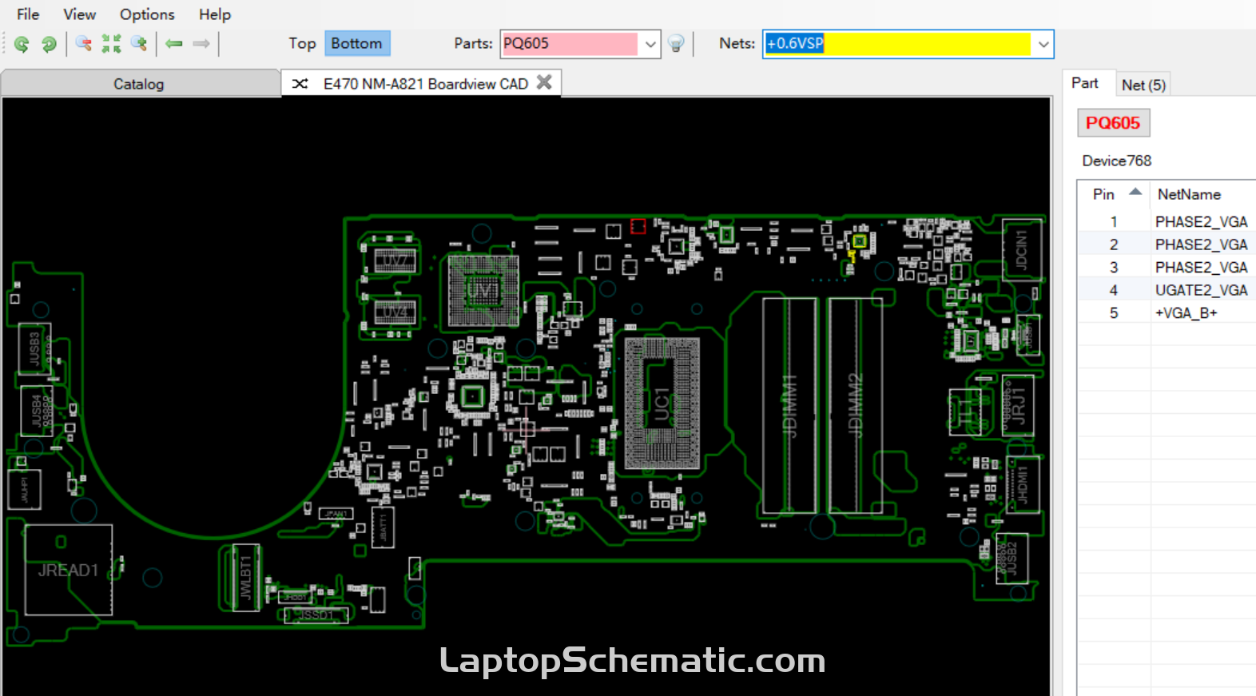1256x696 pixels.
Task: Click the yellow highlighted net component
Action: click(860, 241)
